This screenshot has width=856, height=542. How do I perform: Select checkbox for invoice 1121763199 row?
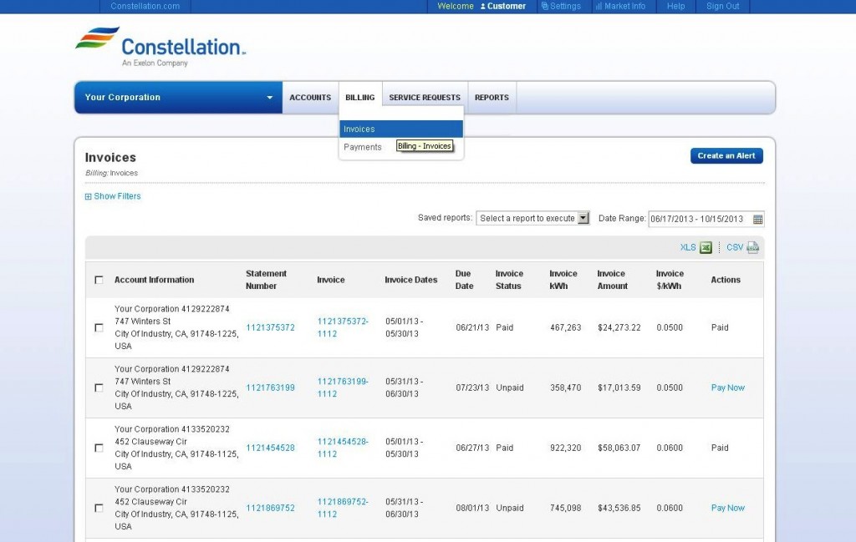[x=99, y=388]
